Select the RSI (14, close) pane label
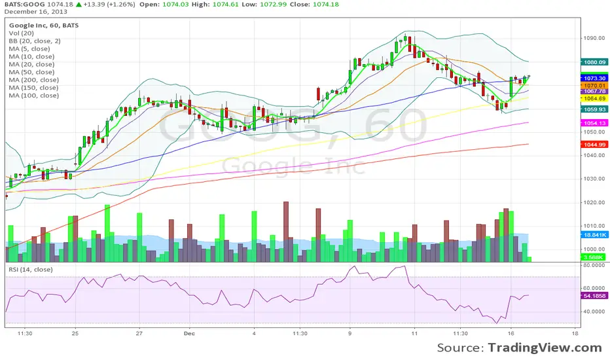Viewport: 610px width, 360px height. (x=31, y=269)
